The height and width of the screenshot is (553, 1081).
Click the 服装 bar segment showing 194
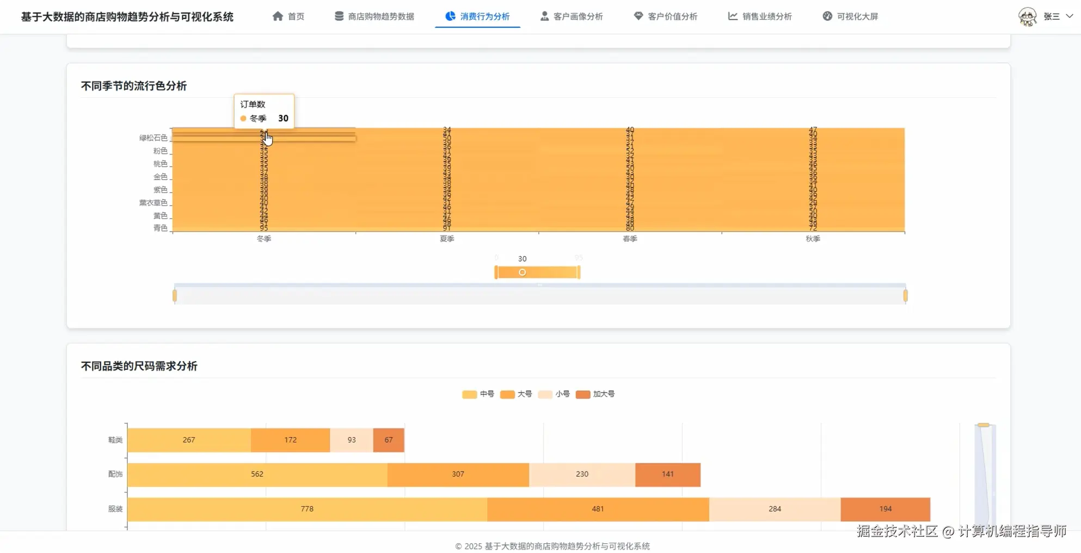886,509
